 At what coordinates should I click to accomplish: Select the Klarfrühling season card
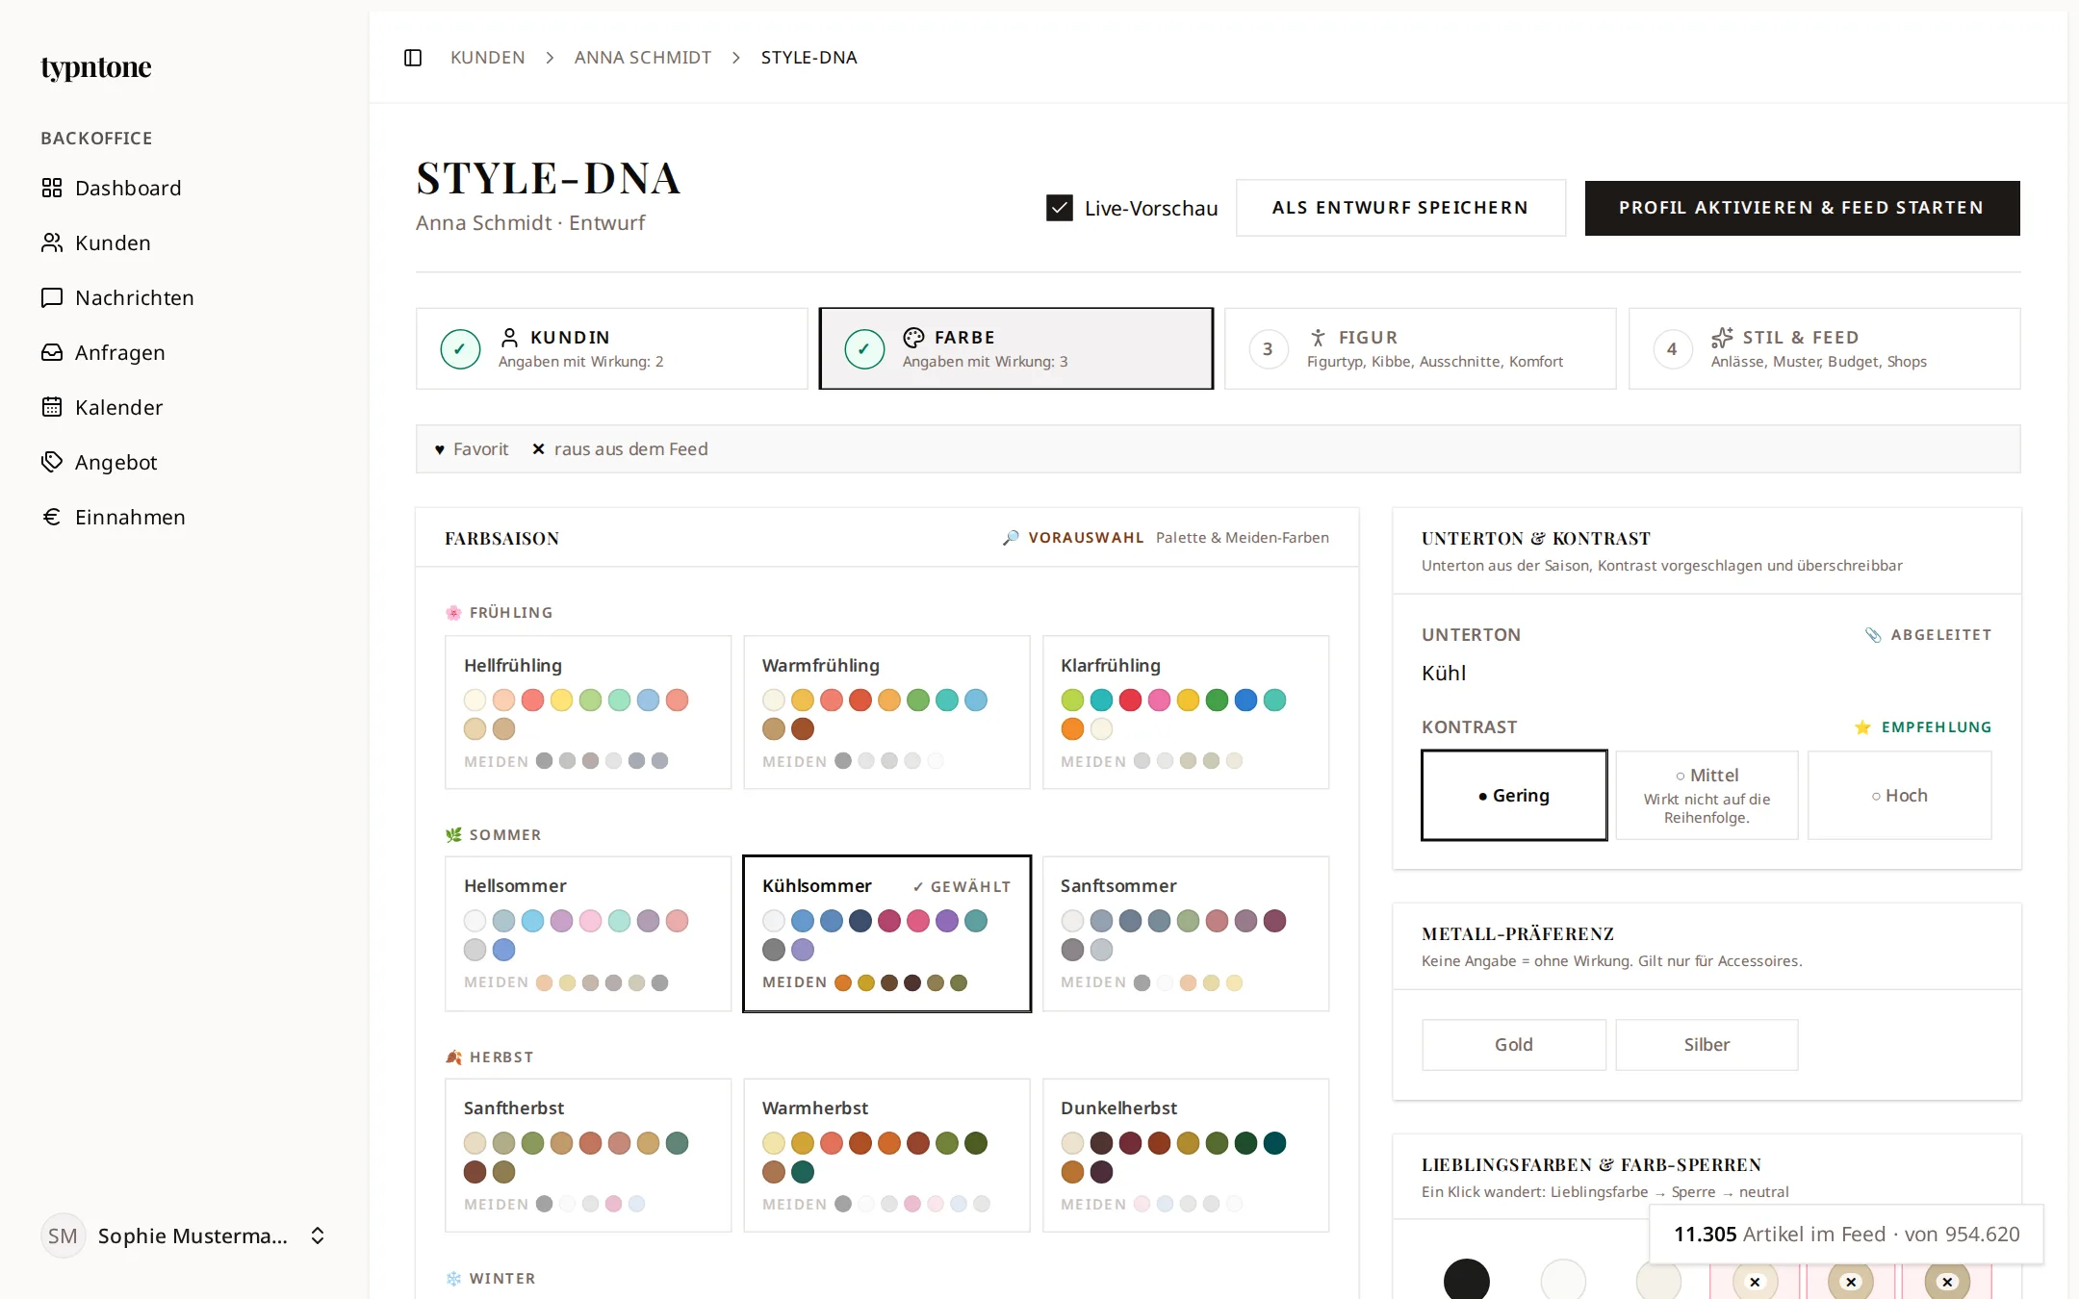point(1186,712)
